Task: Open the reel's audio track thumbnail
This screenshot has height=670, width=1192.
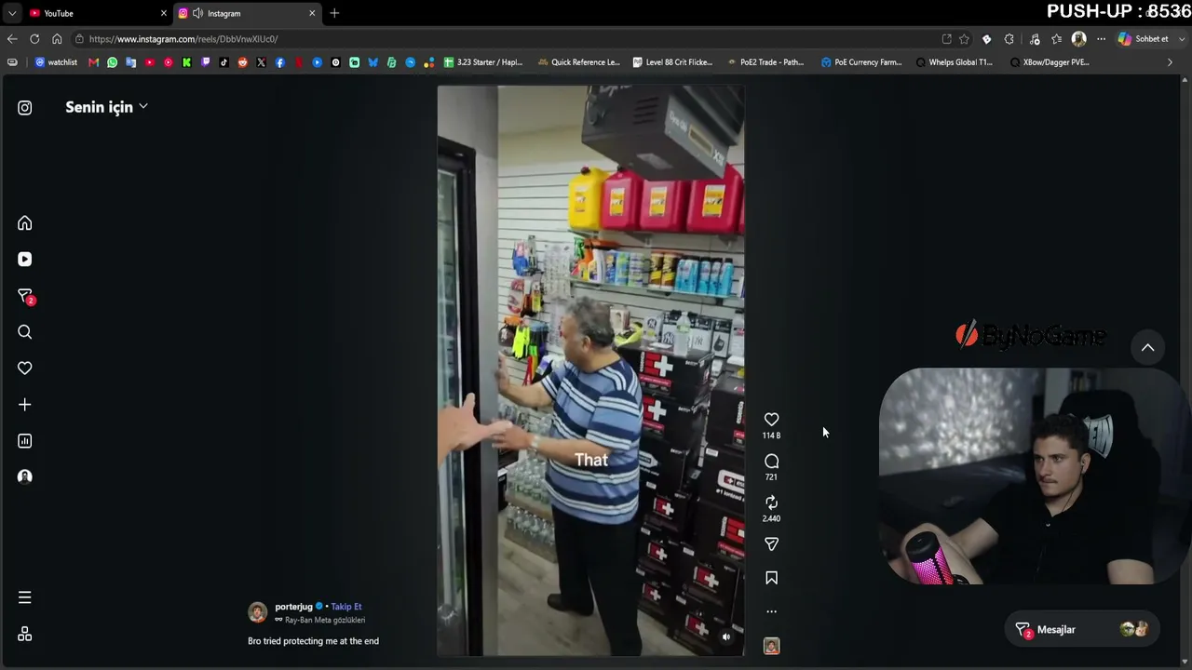Action: point(771,646)
